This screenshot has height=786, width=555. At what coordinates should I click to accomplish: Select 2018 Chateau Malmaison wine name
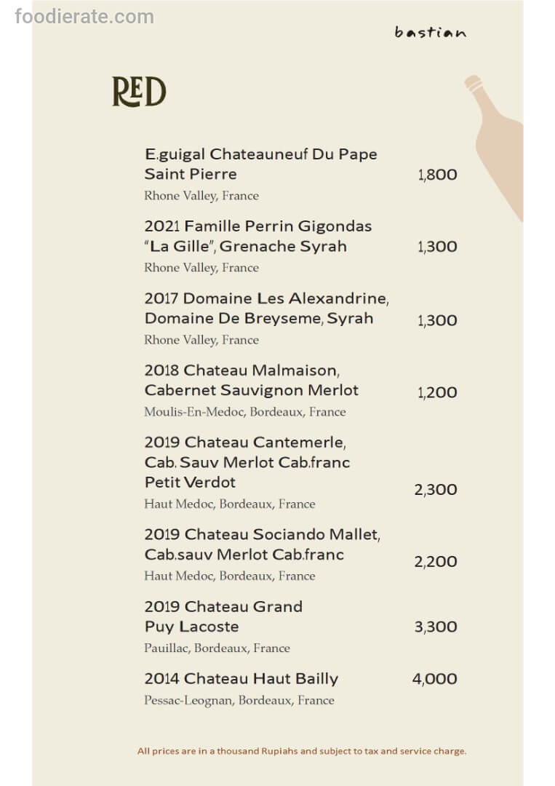click(251, 380)
